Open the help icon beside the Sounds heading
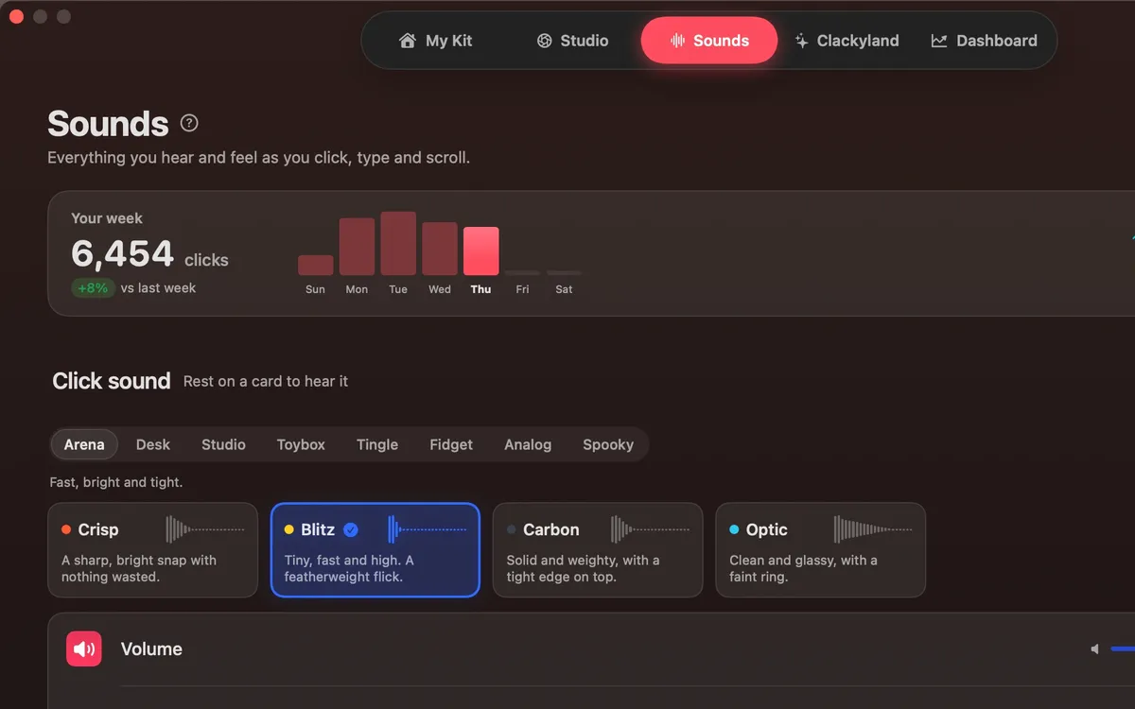 coord(189,123)
